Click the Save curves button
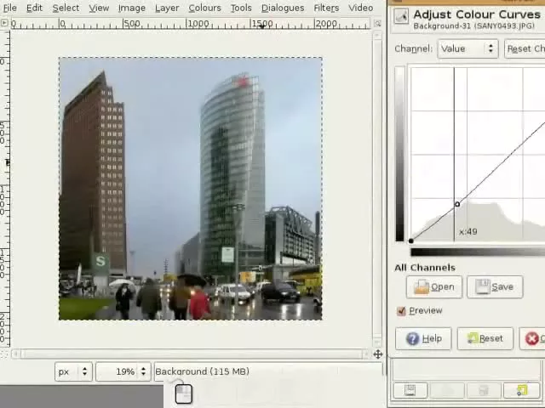 [495, 287]
